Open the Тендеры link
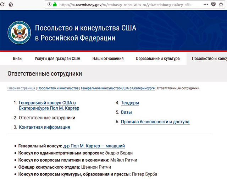The height and width of the screenshot is (180, 227). coord(130,103)
